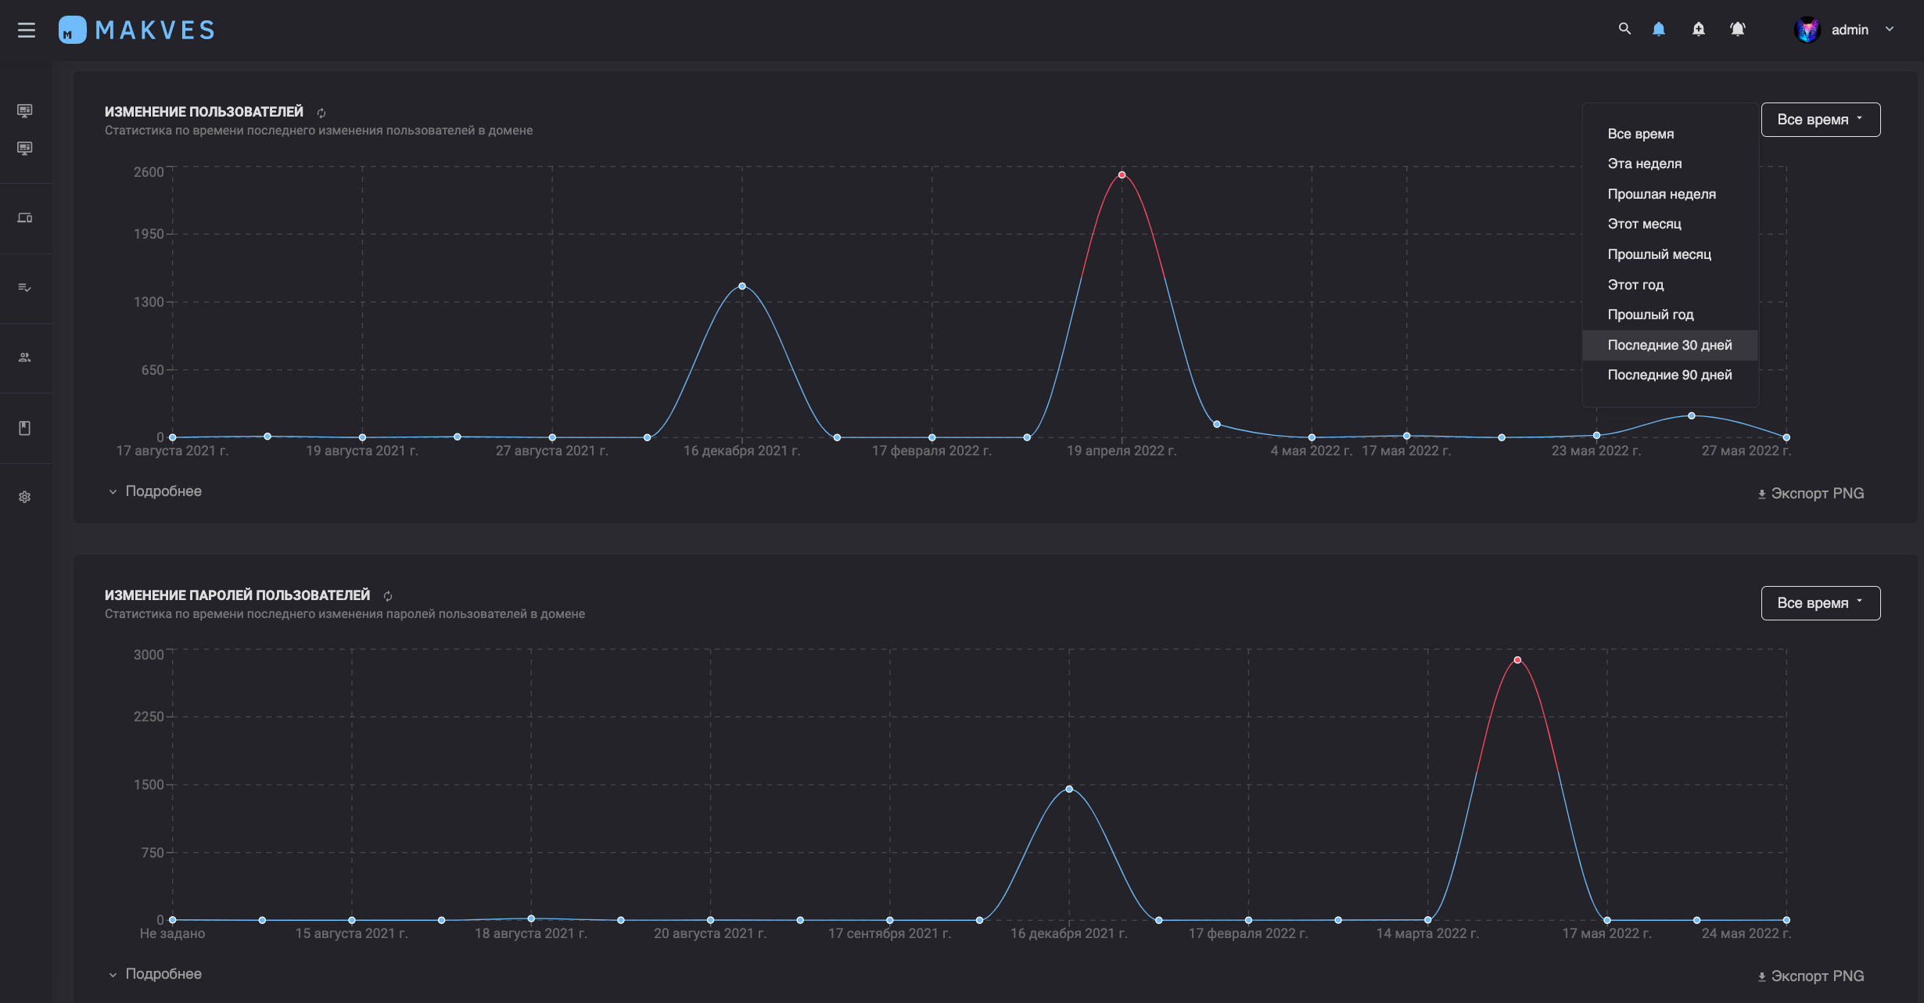Toggle the top chart Все время dropdown
Screen dimensions: 1924x1003
click(1821, 120)
